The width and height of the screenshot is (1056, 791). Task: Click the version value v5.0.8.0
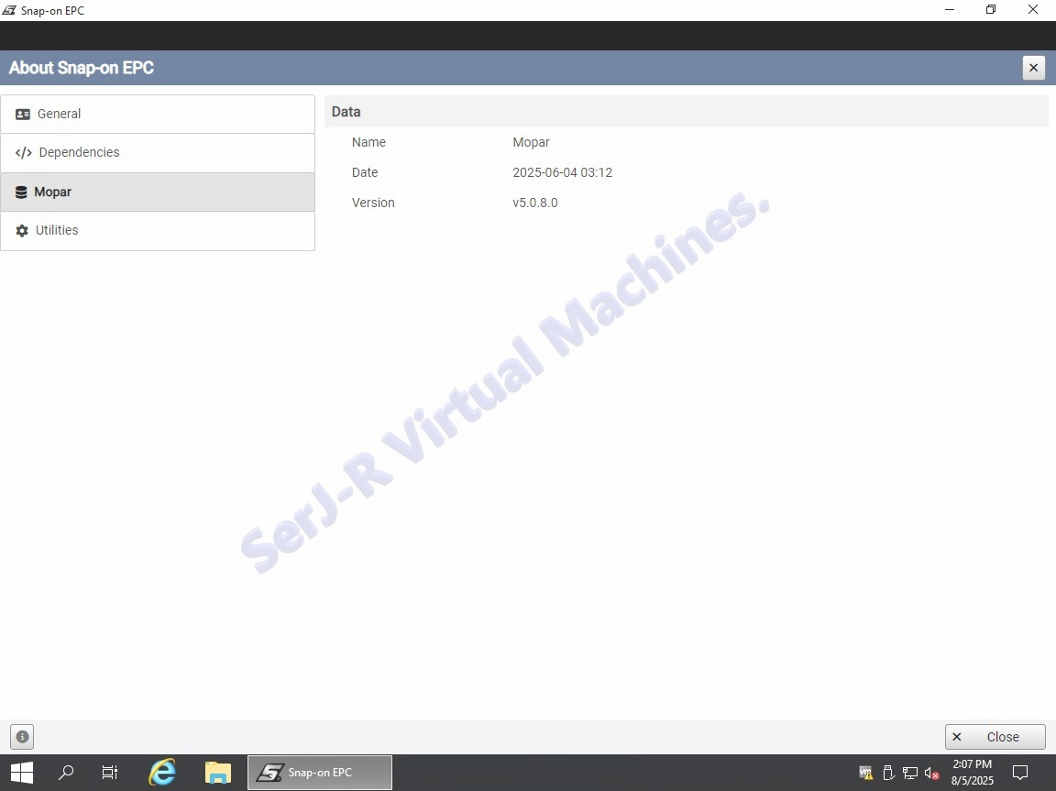pyautogui.click(x=535, y=203)
